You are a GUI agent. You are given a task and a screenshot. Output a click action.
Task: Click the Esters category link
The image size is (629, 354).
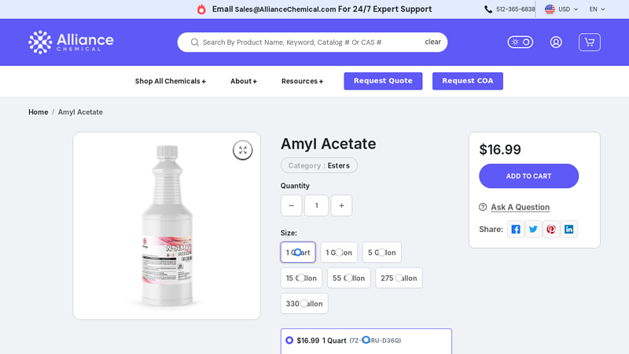coord(339,165)
